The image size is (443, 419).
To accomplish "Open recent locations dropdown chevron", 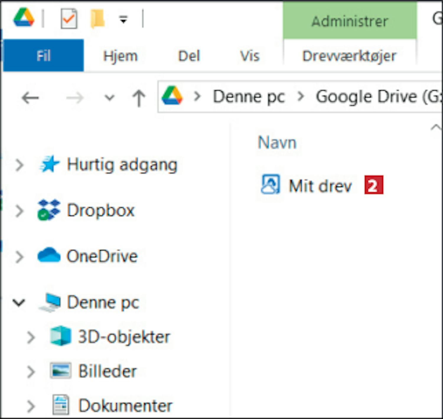I will 110,98.
